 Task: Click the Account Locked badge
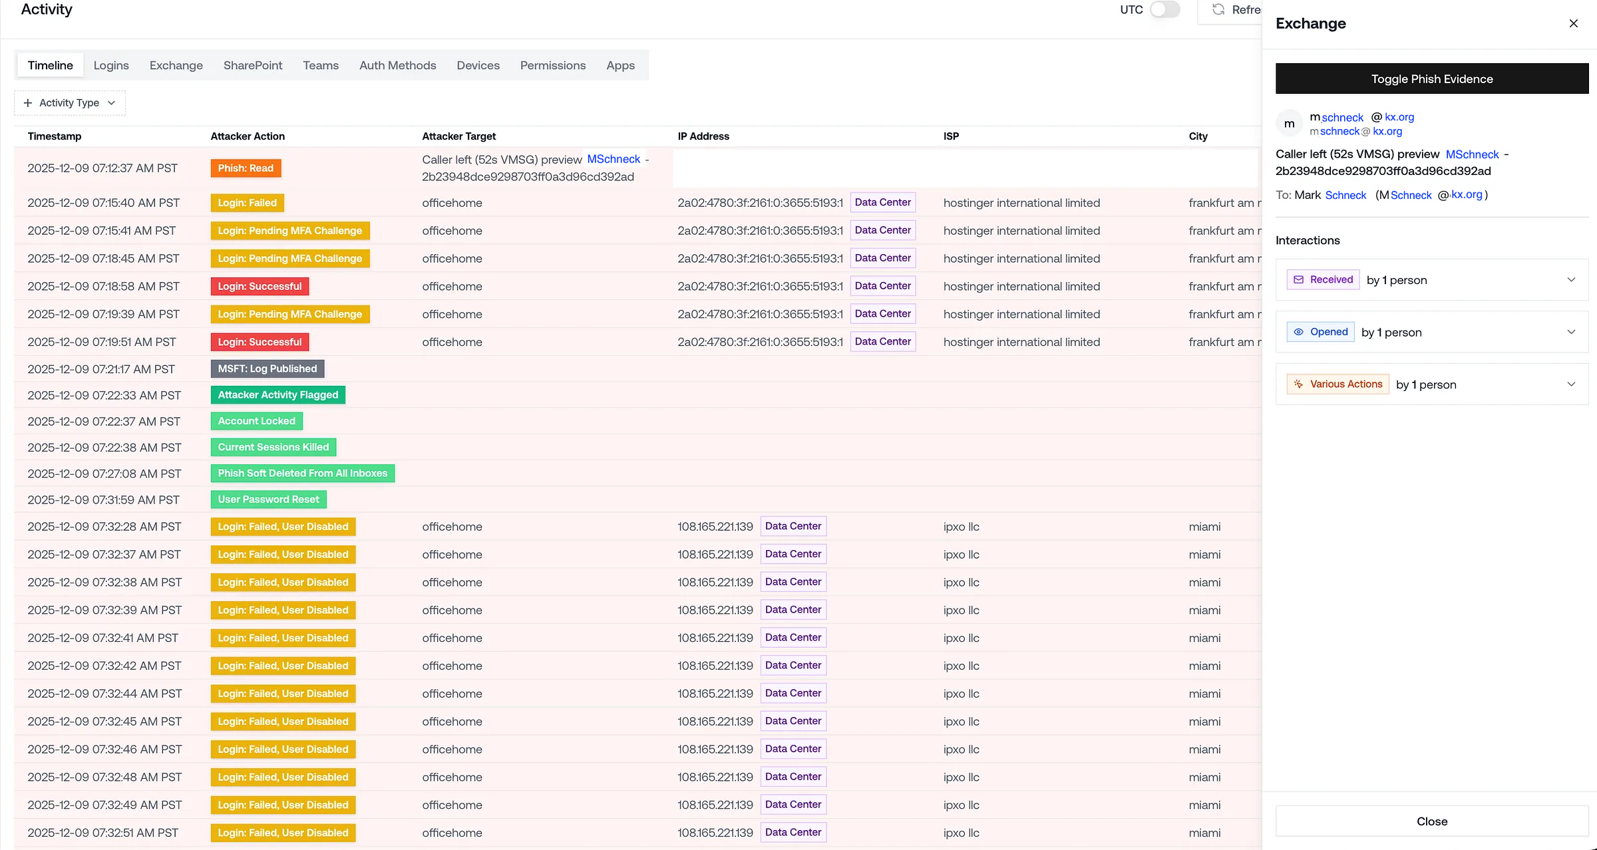[x=257, y=421]
